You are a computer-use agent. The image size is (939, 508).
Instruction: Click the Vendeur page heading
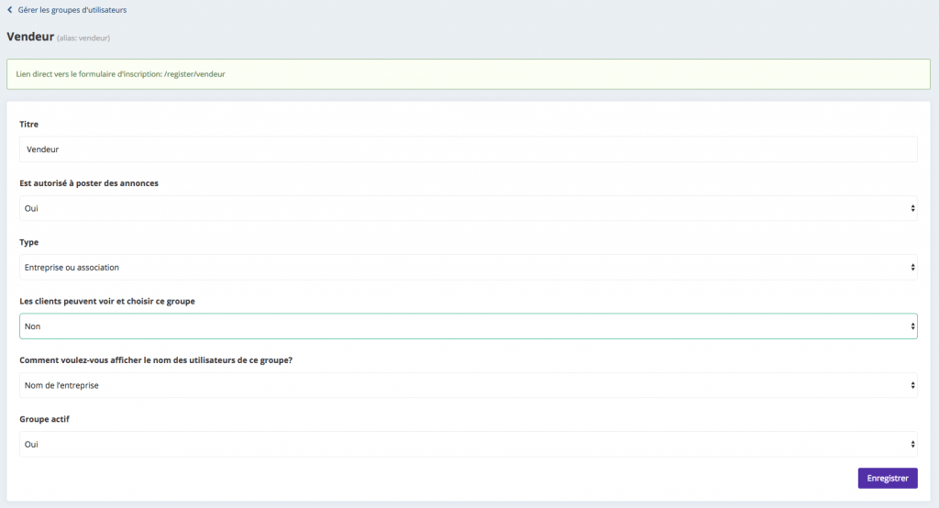(30, 37)
